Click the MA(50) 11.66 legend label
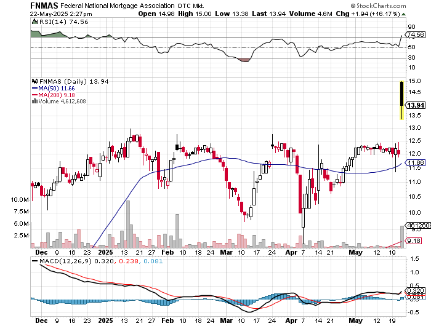This screenshot has width=431, height=326. 57,88
